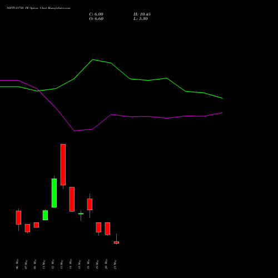The image size is (278, 278).
Task: Click the low value 'L: 5.30'
Action: [141, 19]
